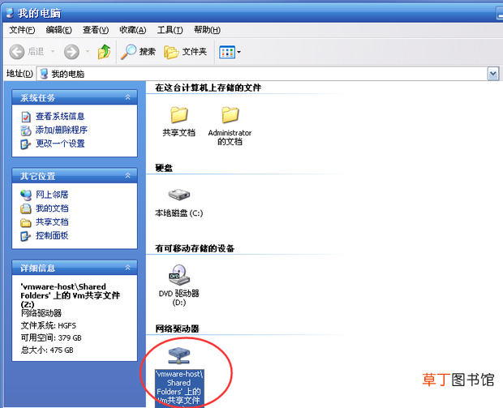The width and height of the screenshot is (503, 408).
Task: Select the vmware-host Shared Folders network drive
Action: [x=179, y=356]
